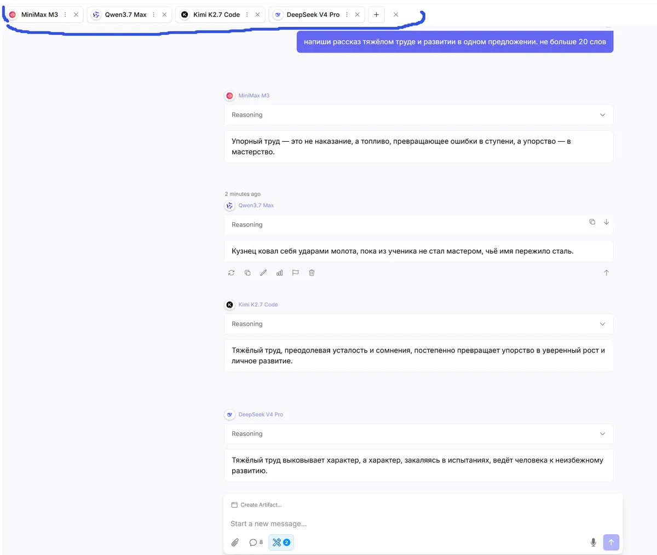The width and height of the screenshot is (657, 555).
Task: Copy the Qwen3.7 Max response message
Action: [x=247, y=273]
